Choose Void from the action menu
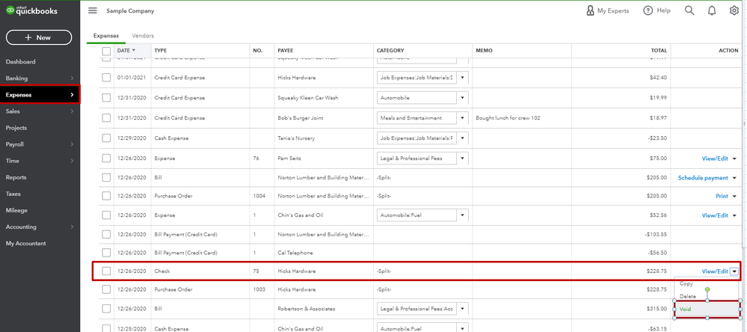Viewport: 747px width, 332px height. 707,309
